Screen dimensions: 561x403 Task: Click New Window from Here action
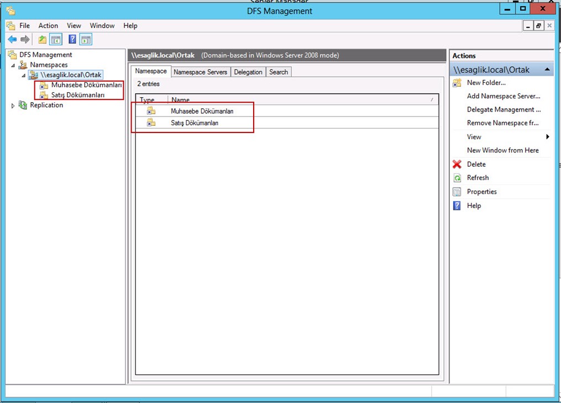(x=502, y=150)
